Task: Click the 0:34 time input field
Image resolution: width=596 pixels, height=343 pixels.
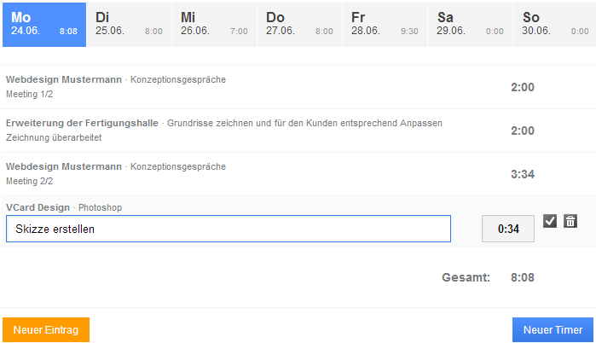Action: 508,229
